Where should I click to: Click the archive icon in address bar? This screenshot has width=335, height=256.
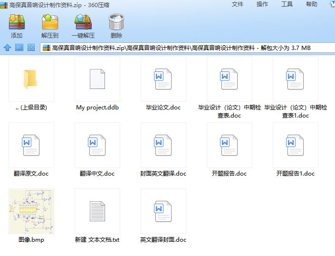[x=47, y=48]
